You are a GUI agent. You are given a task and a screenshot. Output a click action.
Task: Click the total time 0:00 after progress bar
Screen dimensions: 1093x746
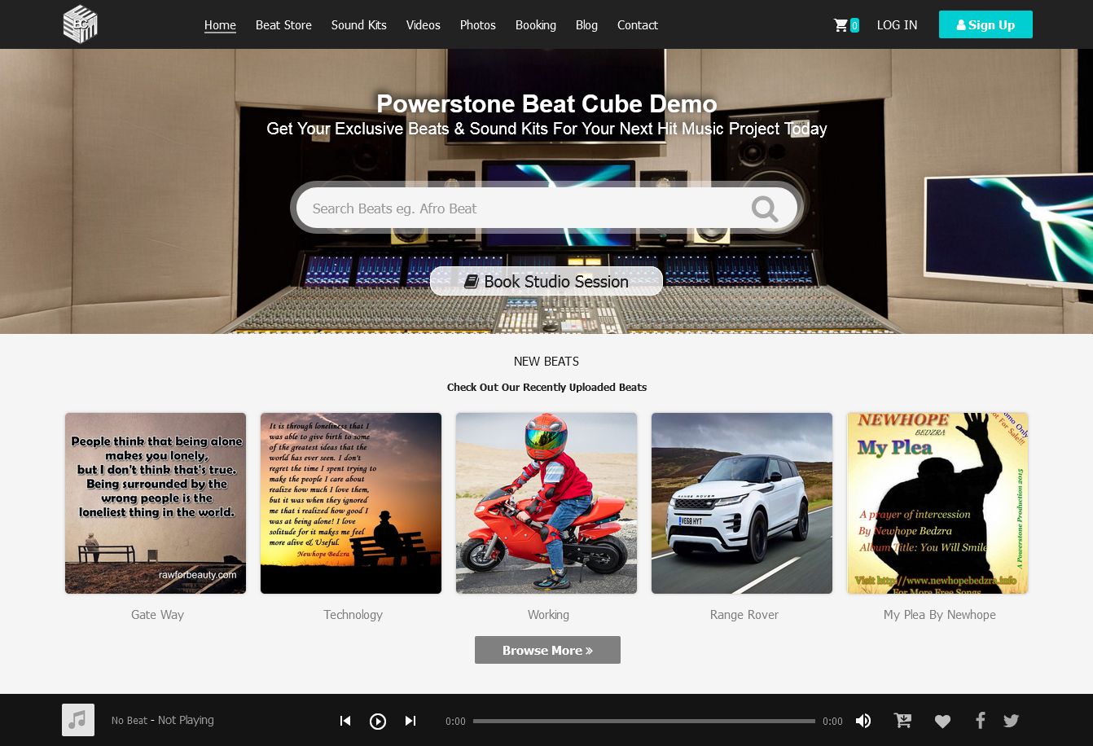[832, 722]
